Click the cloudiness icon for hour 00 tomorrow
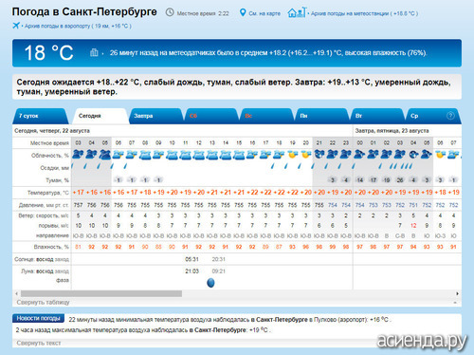Screen dimensions: 474x355 pos(359,155)
